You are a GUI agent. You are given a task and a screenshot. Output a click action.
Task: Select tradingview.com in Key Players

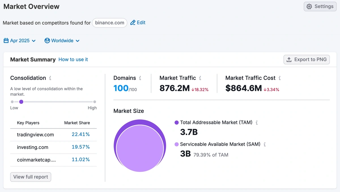[x=35, y=135]
